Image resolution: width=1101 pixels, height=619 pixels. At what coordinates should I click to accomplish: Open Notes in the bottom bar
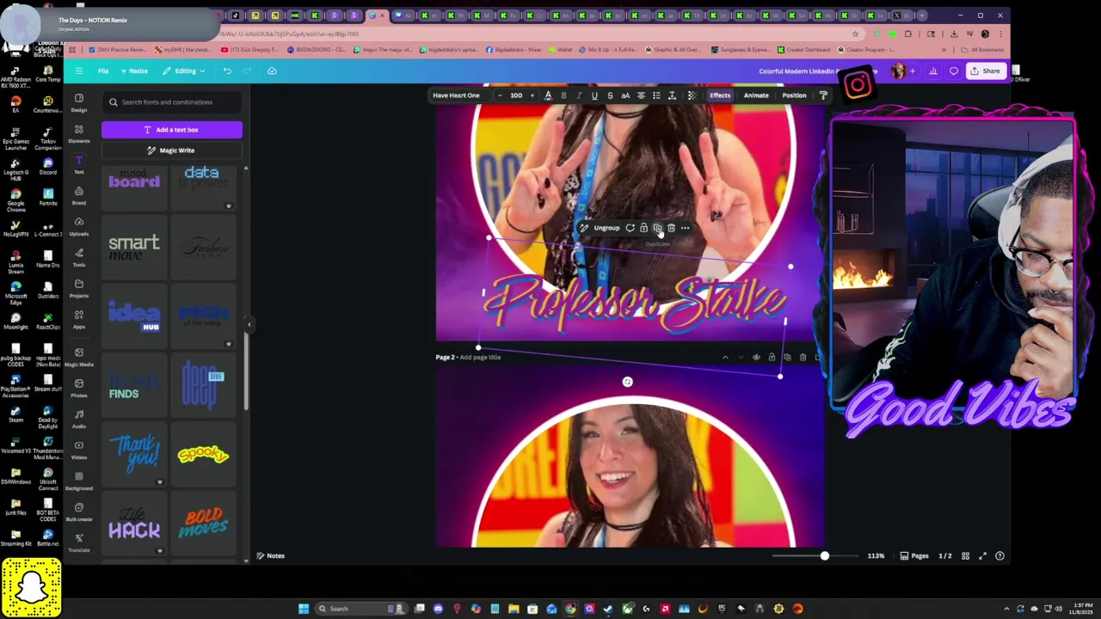tap(270, 556)
